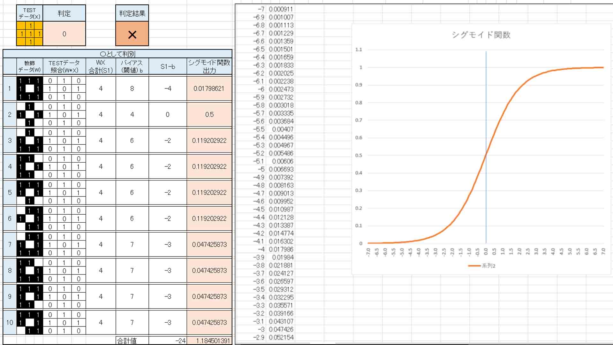Select the 判定 value cell showing 0
Viewport: 613px width, 345px height.
[64, 34]
